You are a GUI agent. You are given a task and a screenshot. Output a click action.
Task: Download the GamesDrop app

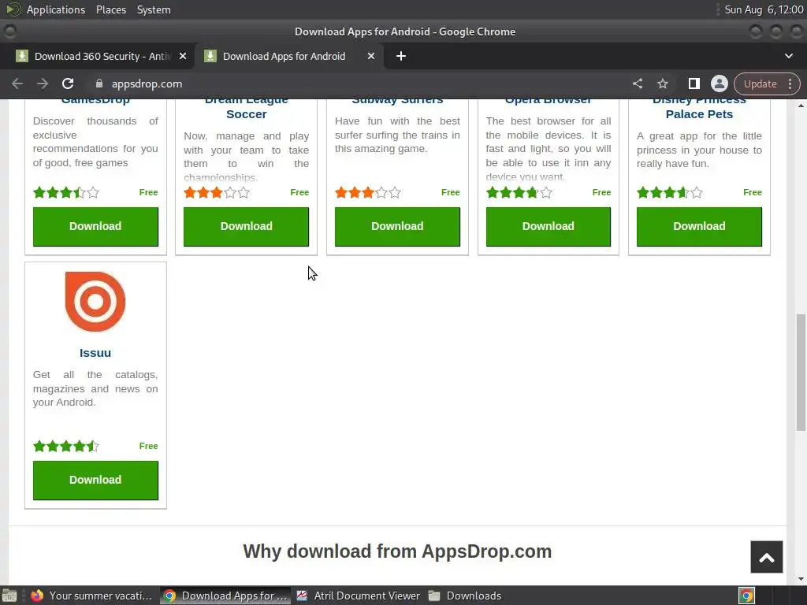[95, 226]
